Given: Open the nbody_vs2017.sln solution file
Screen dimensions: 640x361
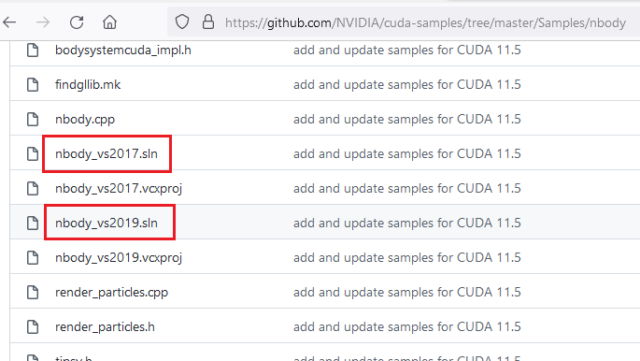Looking at the screenshot, I should tap(107, 154).
